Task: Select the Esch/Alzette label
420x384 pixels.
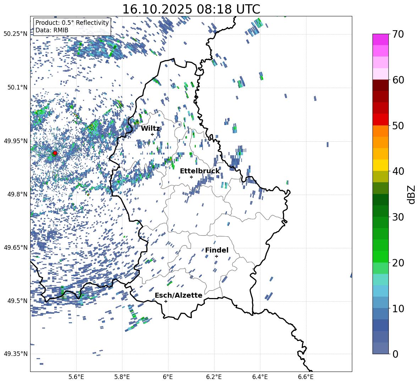Action: pos(179,295)
